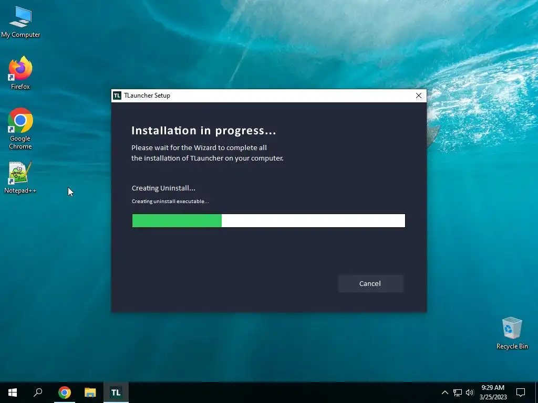Viewport: 538px width, 403px height.
Task: Close the TLauncher Setup window
Action: [419, 96]
